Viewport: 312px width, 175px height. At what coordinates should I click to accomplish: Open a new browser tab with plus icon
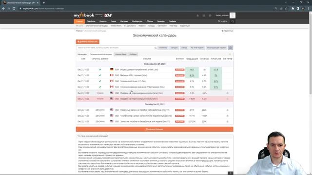point(44,3)
